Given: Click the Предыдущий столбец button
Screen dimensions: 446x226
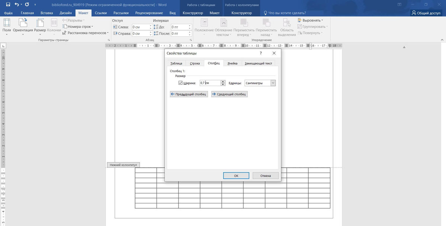Looking at the screenshot, I should coord(189,94).
